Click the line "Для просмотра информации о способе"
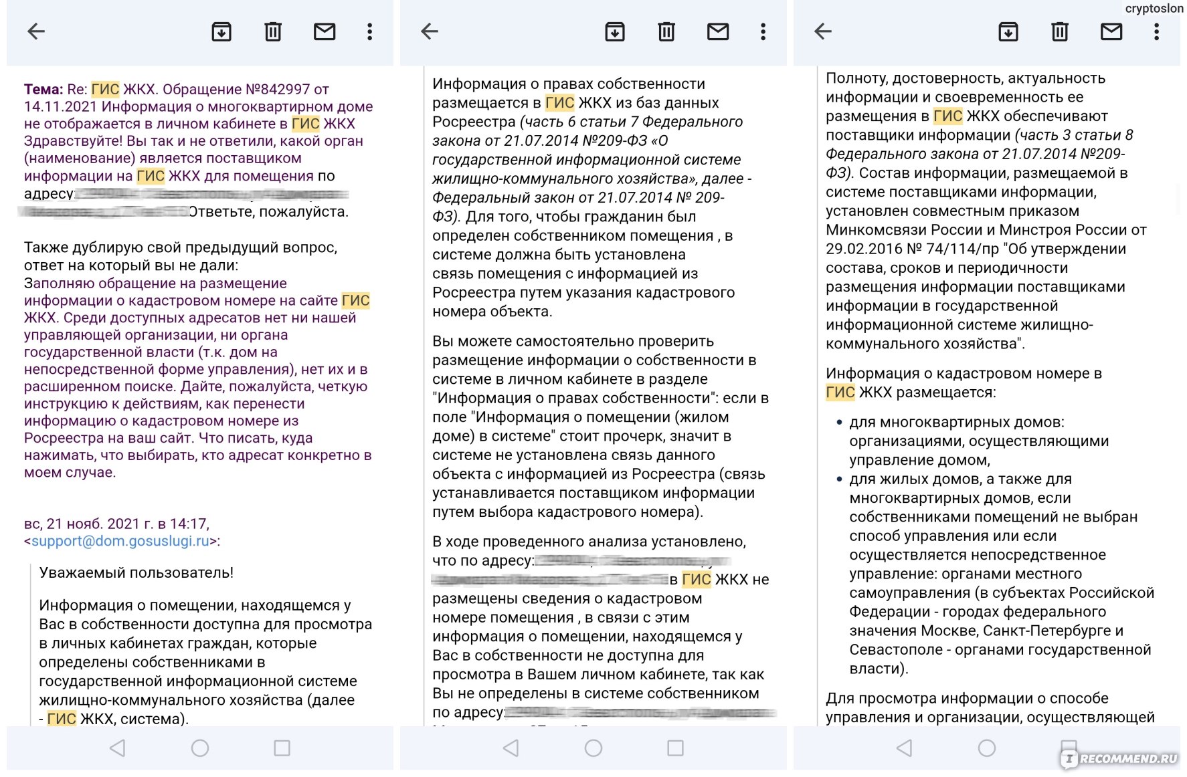 coord(967,699)
